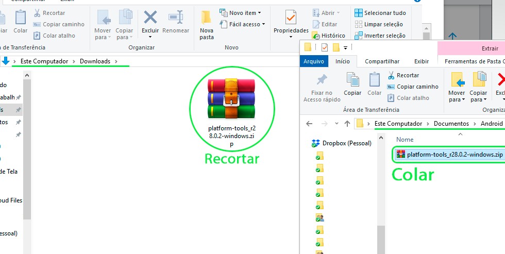505x254 pixels.
Task: Click Selecionar tudo button
Action: [x=380, y=13]
